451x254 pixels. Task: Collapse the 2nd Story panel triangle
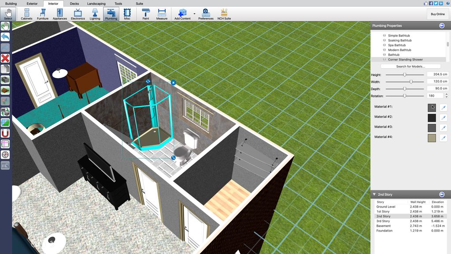[375, 194]
